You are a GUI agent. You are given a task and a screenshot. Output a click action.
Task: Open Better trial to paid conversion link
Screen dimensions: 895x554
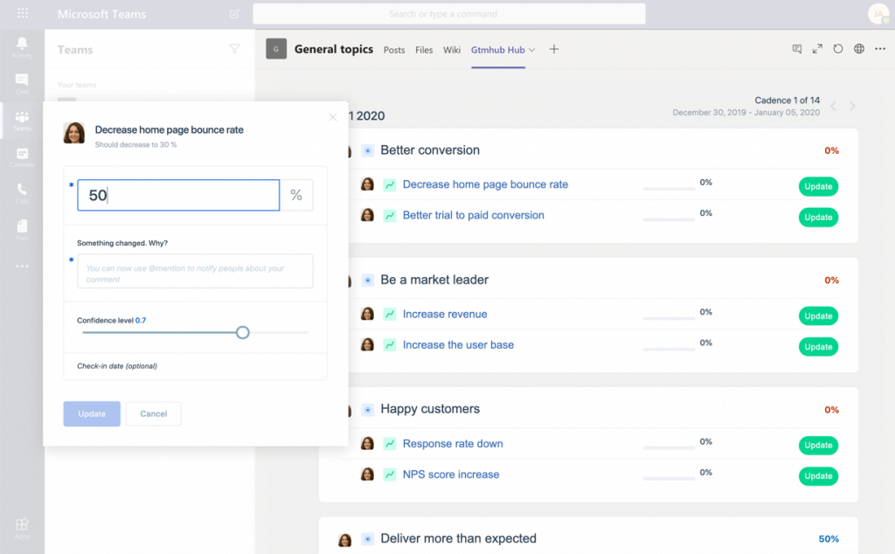point(473,215)
